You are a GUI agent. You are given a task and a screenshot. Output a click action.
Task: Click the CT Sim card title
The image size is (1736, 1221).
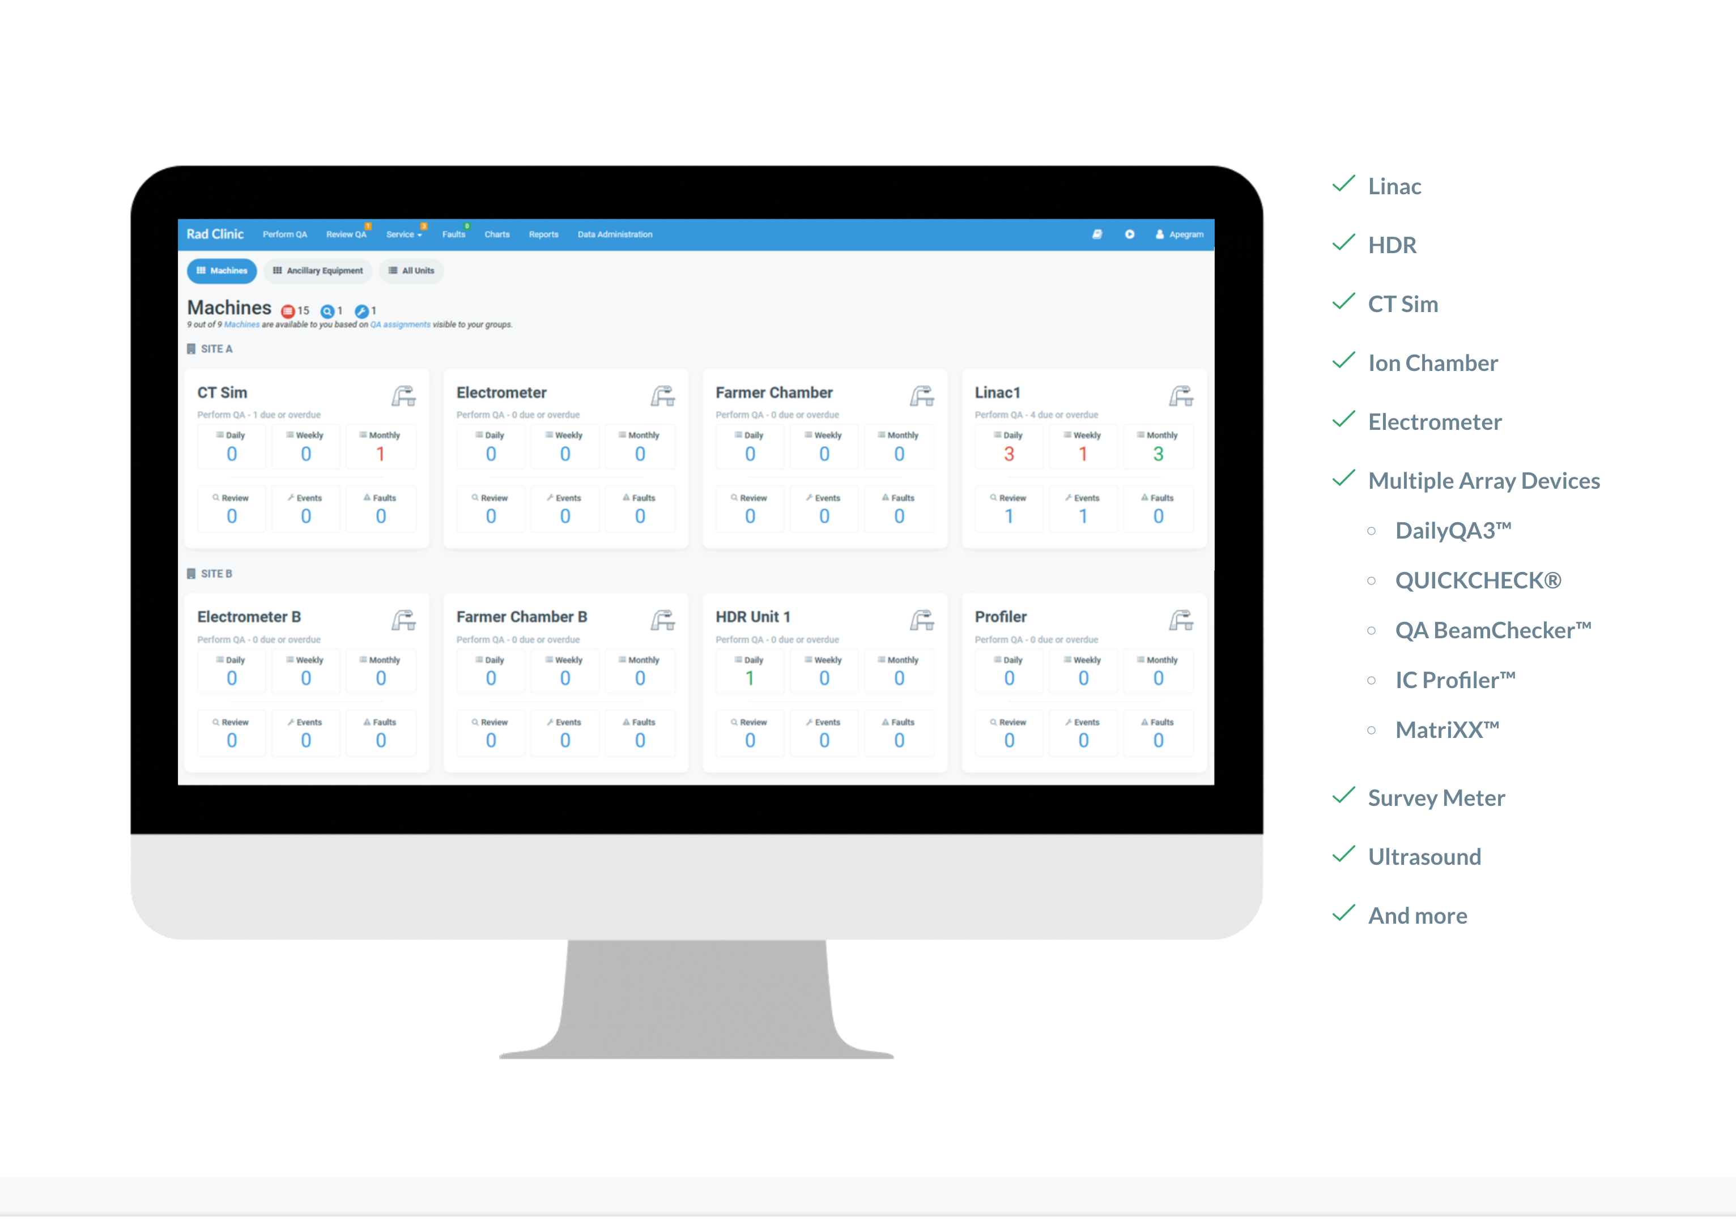coord(222,393)
